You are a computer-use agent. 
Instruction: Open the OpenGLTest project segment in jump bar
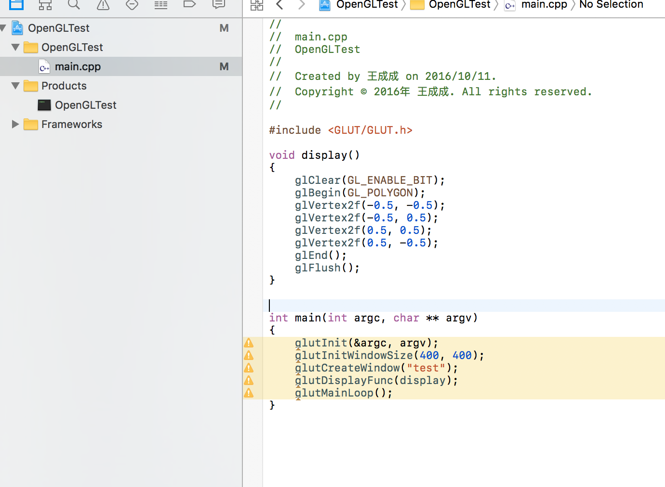coord(359,5)
